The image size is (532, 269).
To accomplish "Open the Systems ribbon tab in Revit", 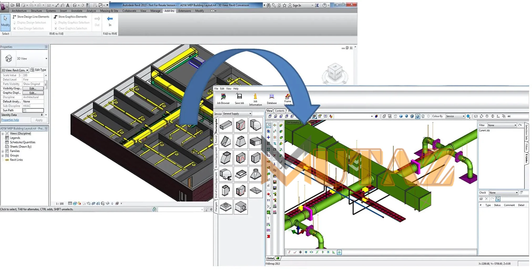I will point(51,11).
